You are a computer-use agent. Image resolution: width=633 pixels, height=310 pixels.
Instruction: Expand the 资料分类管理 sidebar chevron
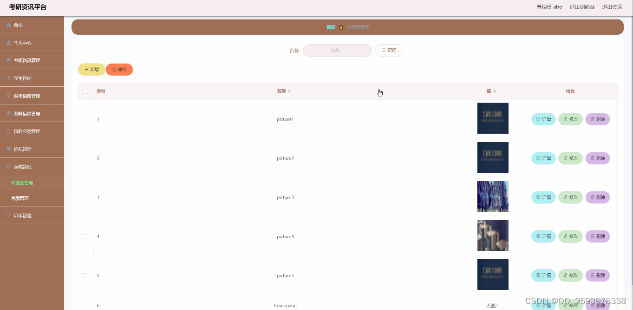click(56, 131)
